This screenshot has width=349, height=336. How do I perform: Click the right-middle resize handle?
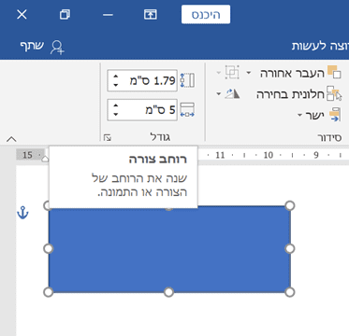pyautogui.click(x=290, y=248)
